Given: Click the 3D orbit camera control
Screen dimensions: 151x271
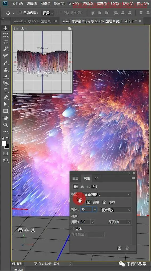Looking at the screenshot, I should click(x=21, y=230).
